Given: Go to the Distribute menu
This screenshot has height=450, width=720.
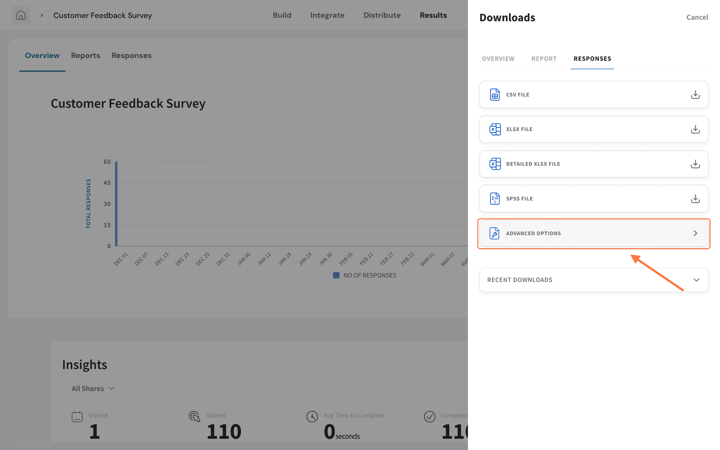Looking at the screenshot, I should coord(382,15).
